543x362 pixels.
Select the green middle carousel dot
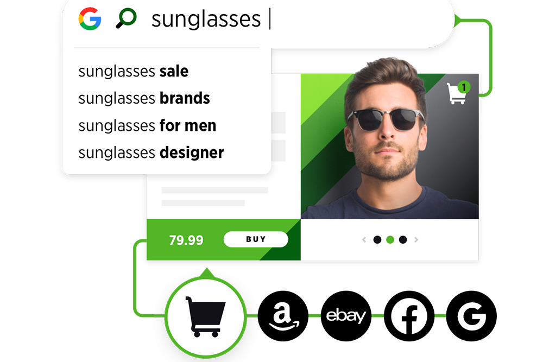pyautogui.click(x=390, y=239)
